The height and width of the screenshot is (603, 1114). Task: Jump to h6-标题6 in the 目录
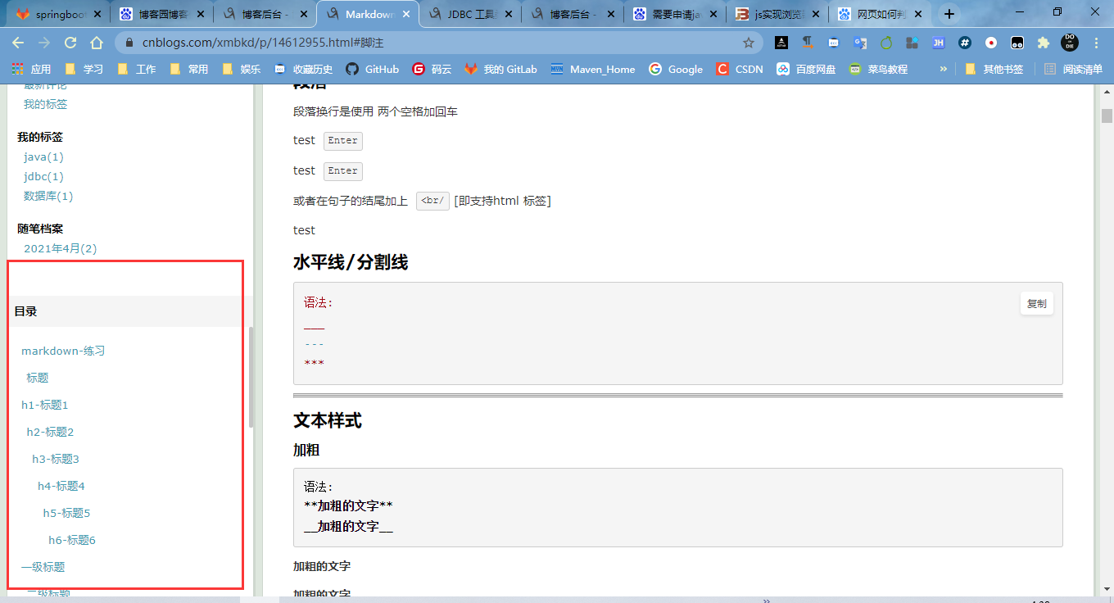tap(72, 540)
